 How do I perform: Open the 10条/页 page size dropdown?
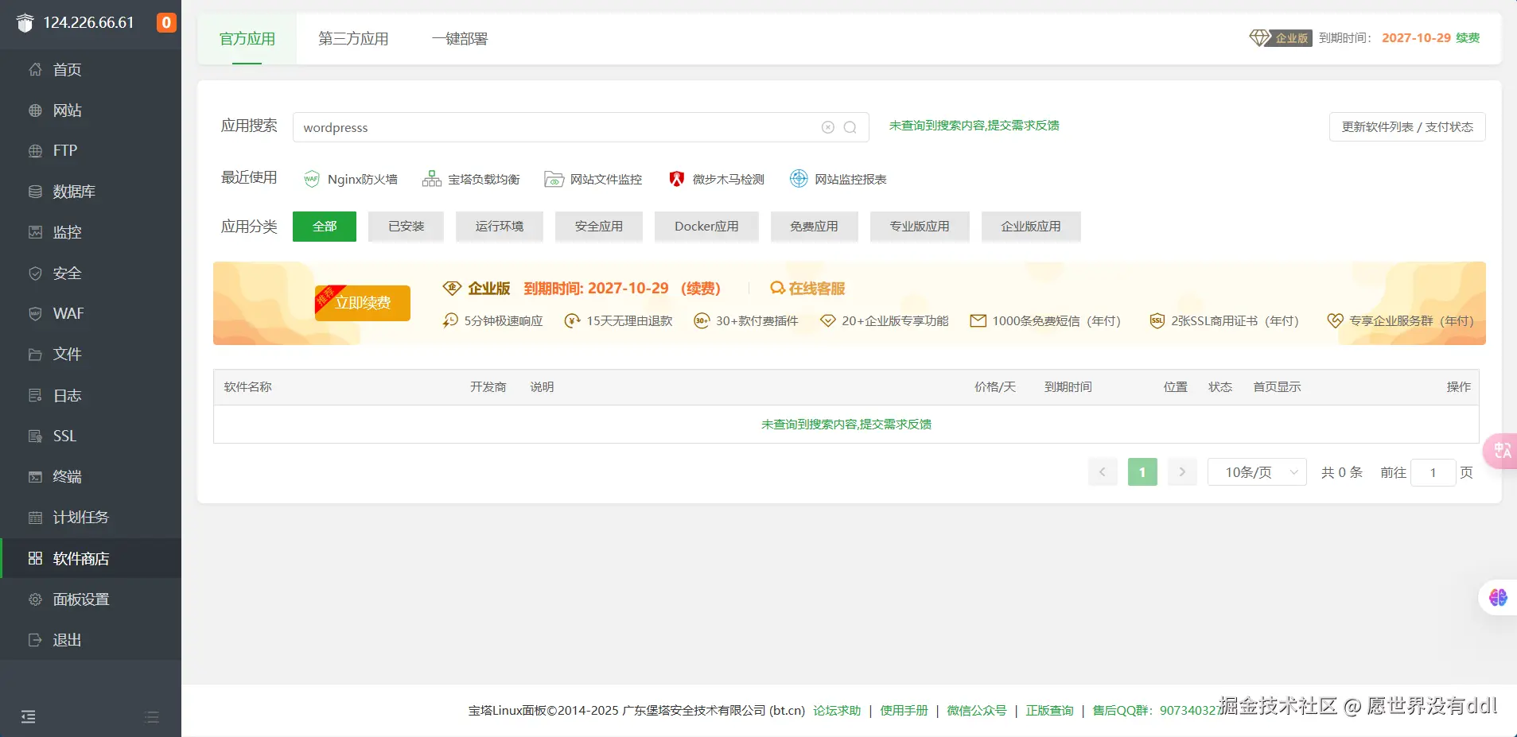1257,472
